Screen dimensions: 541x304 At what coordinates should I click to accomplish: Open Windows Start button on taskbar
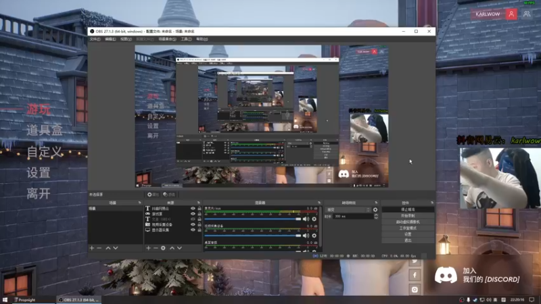[5, 300]
